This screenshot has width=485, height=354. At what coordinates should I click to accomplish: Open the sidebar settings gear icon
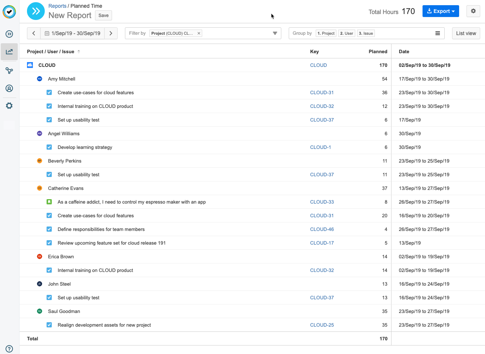click(x=9, y=106)
